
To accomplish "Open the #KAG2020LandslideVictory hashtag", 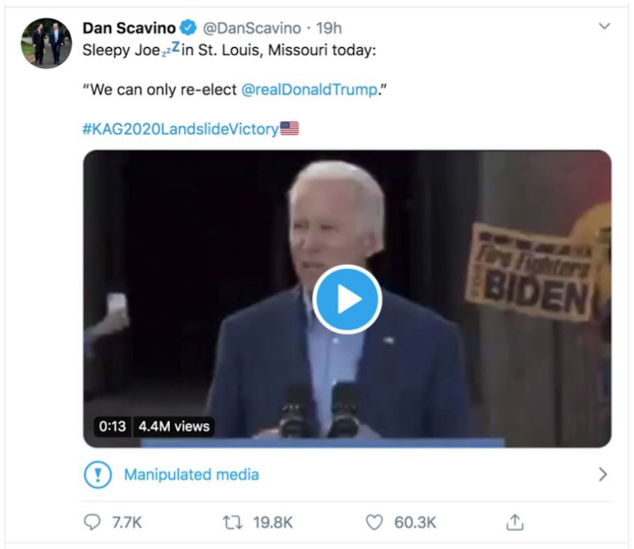I will (x=181, y=129).
